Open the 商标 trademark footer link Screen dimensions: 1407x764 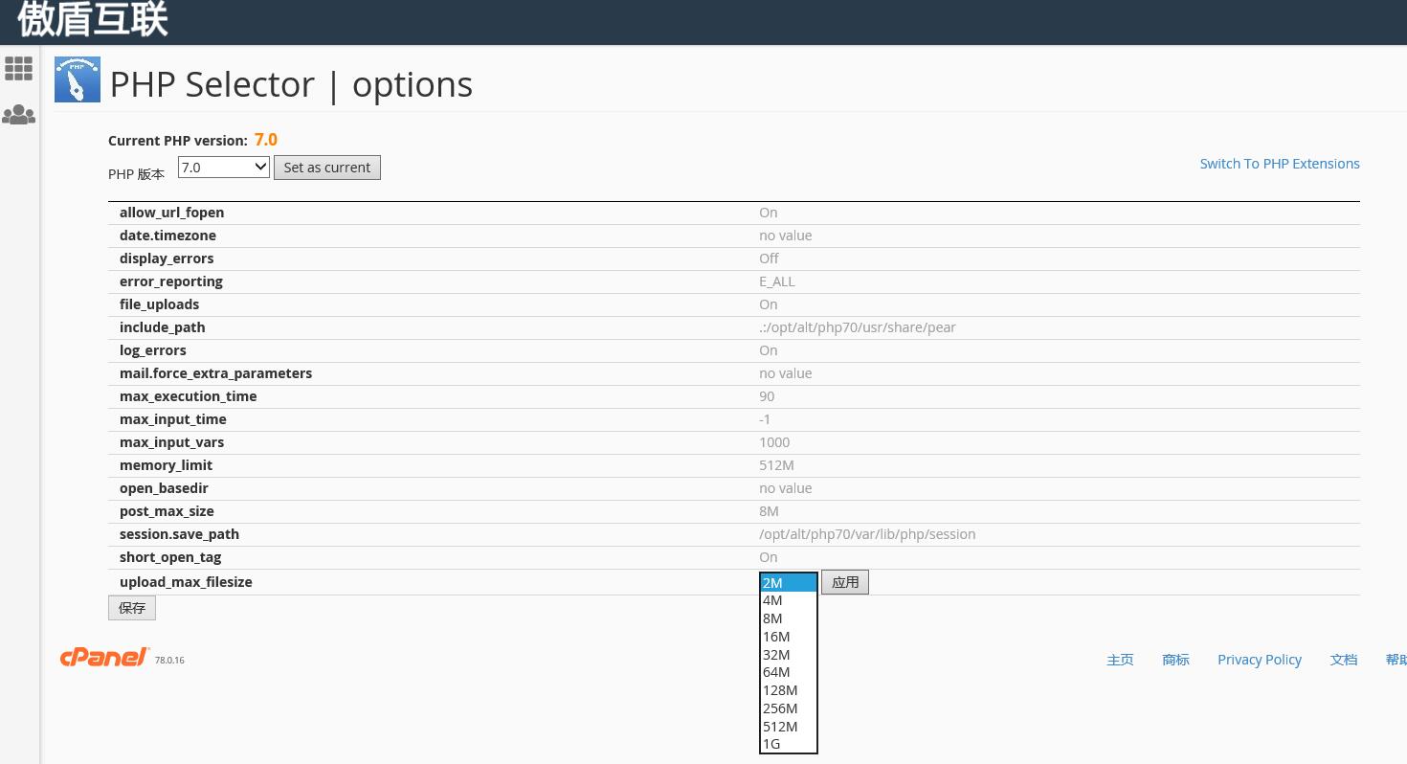[1175, 660]
